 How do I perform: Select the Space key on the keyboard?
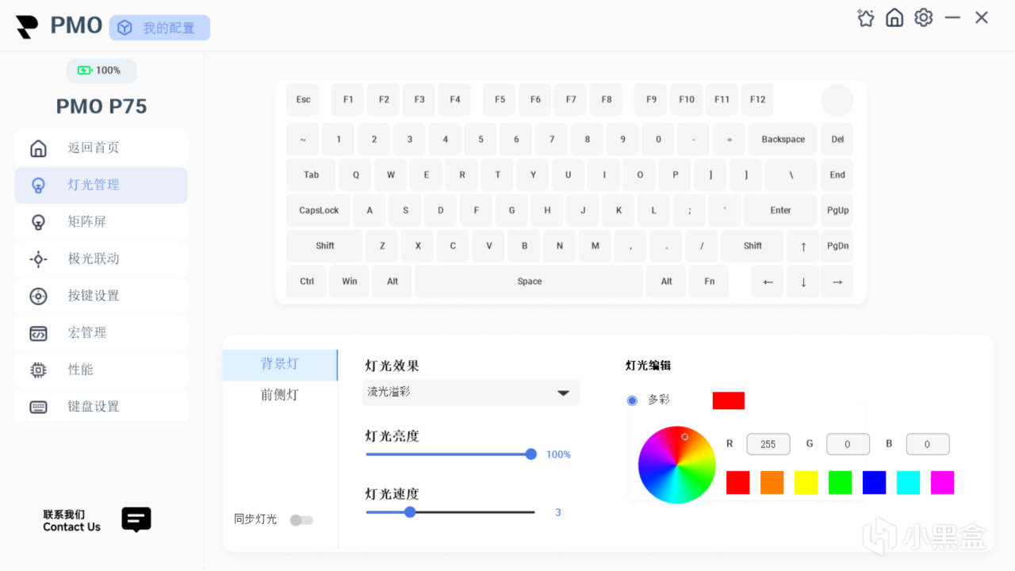[529, 282]
